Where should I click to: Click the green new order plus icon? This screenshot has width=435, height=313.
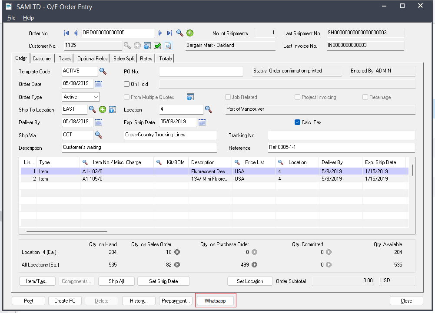tap(190, 33)
